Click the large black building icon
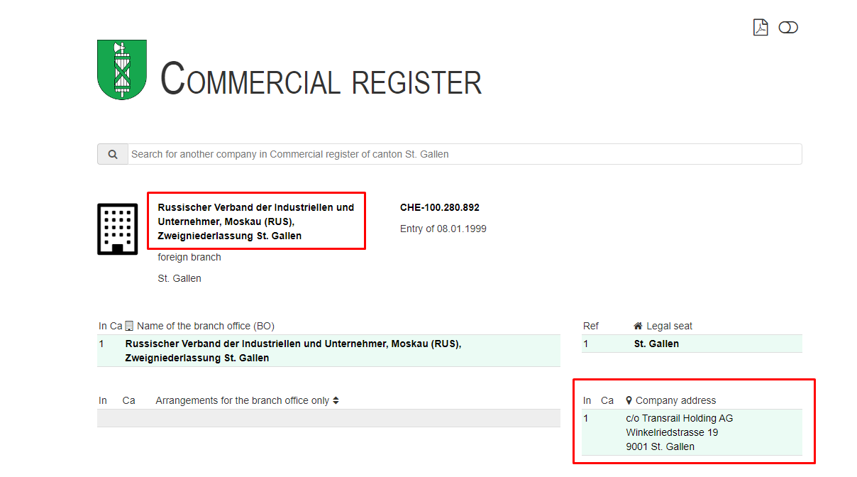The width and height of the screenshot is (857, 477). tap(117, 229)
